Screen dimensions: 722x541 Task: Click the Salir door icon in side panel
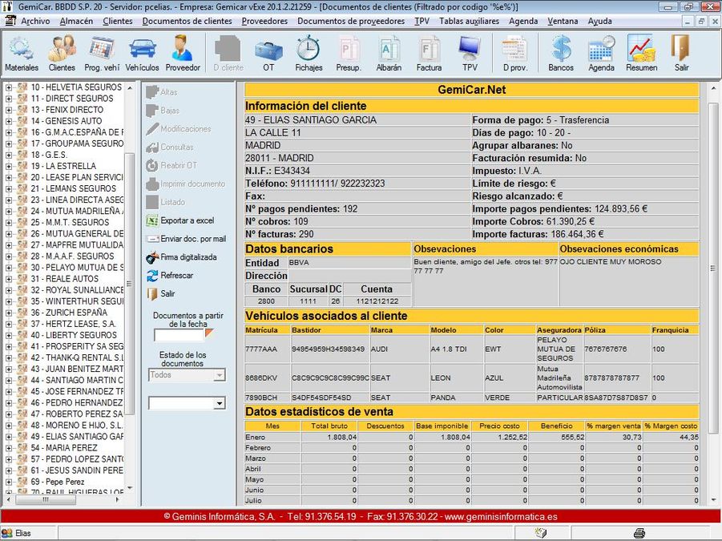[152, 294]
